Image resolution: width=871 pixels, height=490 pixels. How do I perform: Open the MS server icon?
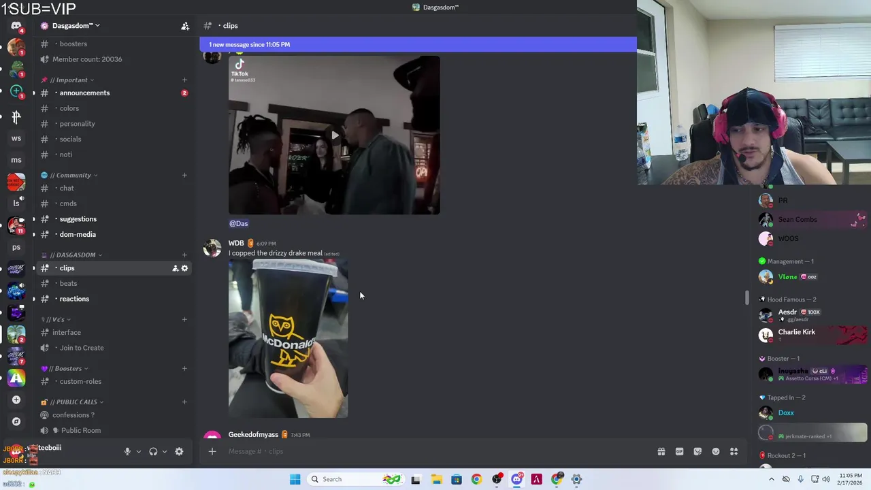(16, 160)
